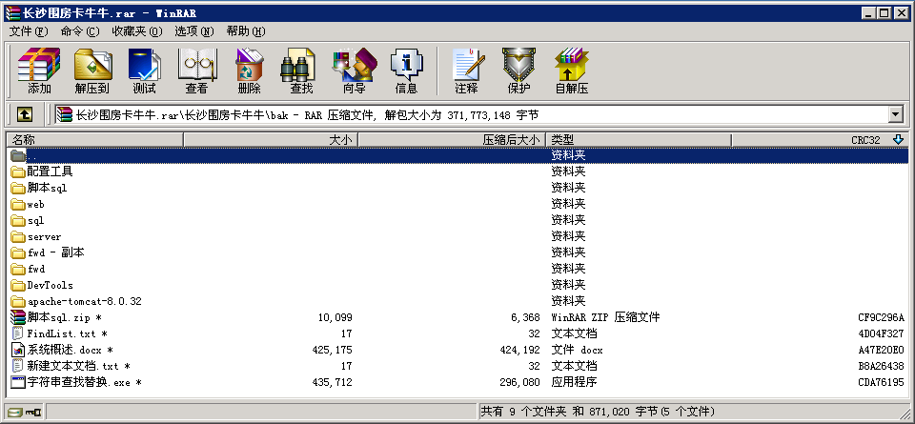Click the Delete (删除) toolbar icon

(249, 71)
